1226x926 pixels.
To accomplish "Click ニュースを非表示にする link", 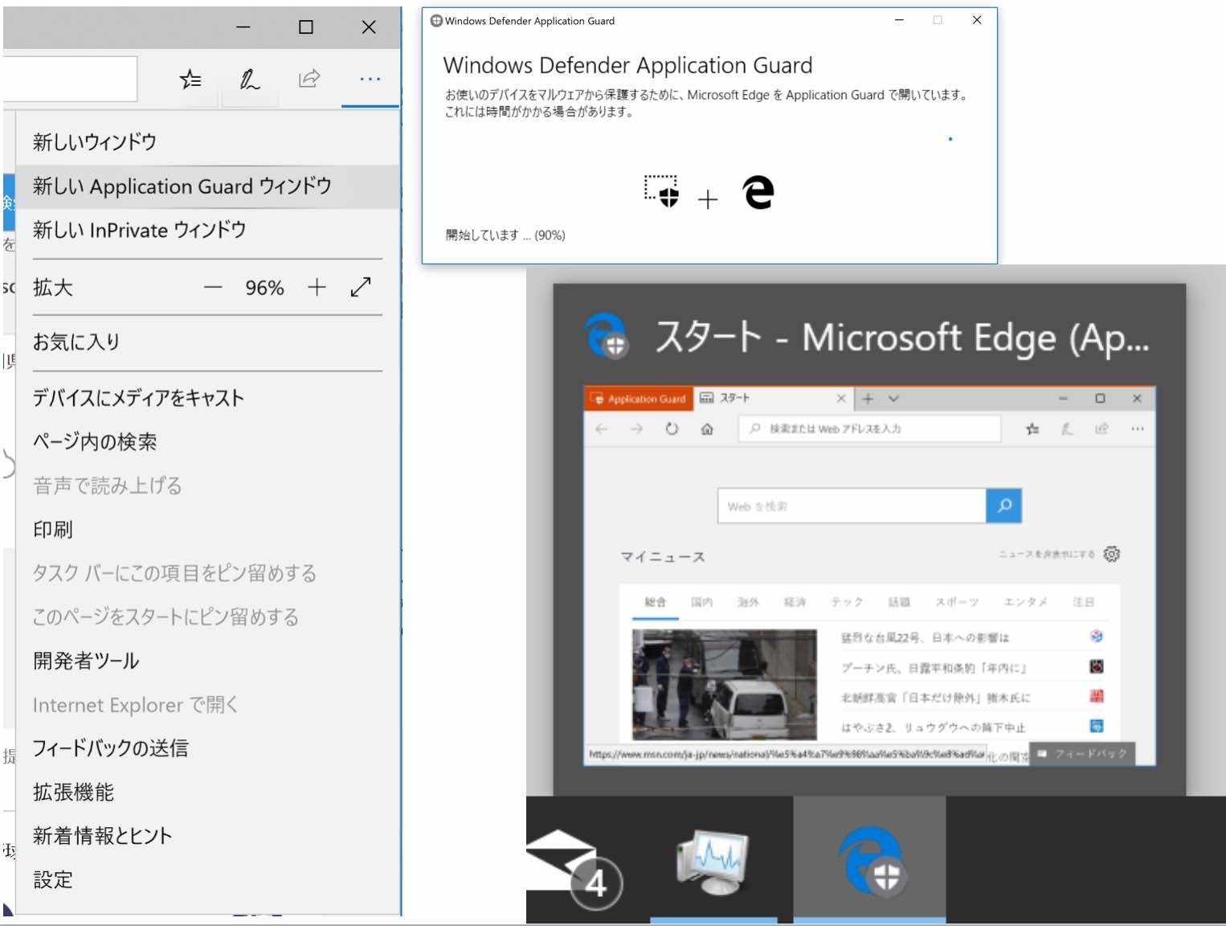I will point(1046,555).
